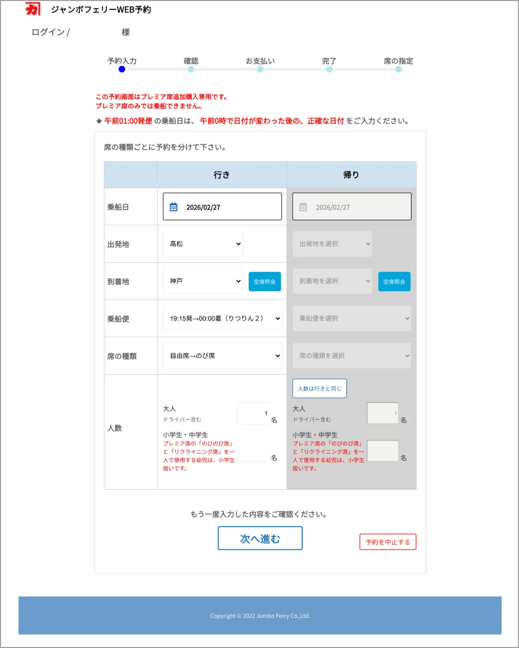Viewport: 519px width, 648px height.
Task: Click the 確認 step indicator dot
Action: pos(191,69)
